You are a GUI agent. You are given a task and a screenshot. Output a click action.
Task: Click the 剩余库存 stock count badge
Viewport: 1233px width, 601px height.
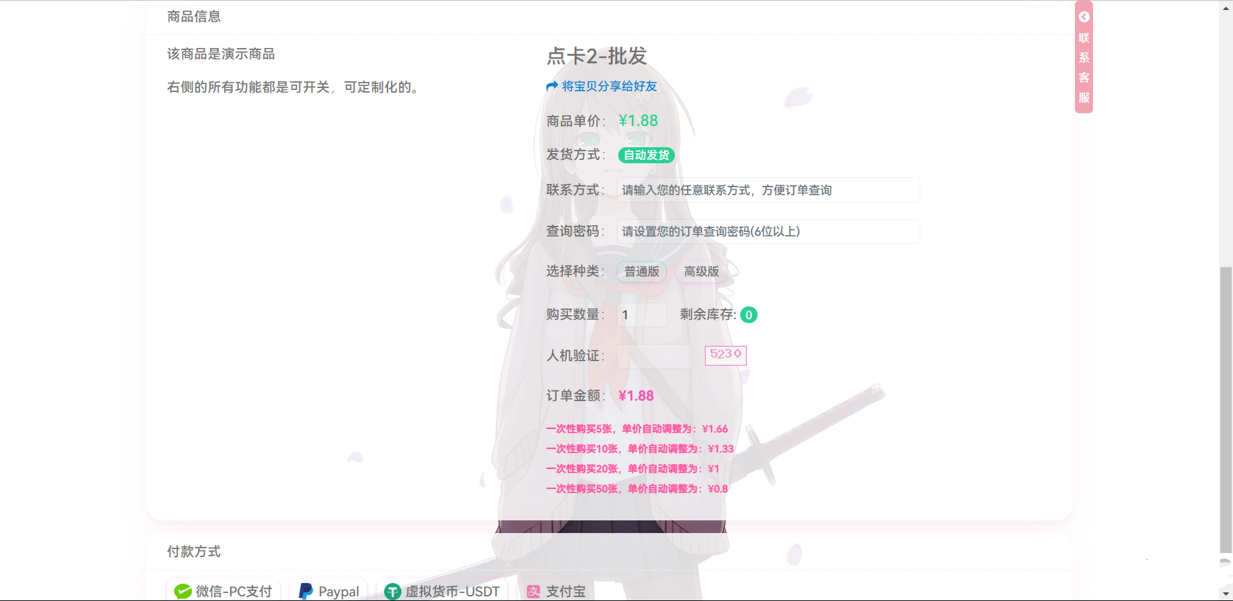coord(749,314)
